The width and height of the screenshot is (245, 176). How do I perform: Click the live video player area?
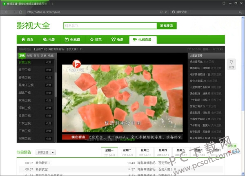tap(122, 98)
